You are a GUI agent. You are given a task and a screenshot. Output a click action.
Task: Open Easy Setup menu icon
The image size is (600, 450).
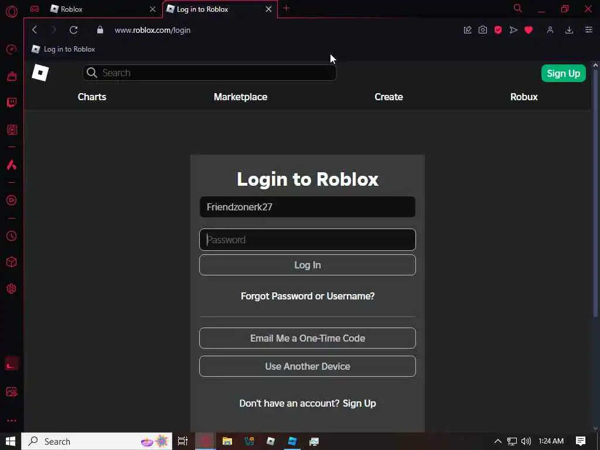pyautogui.click(x=589, y=30)
